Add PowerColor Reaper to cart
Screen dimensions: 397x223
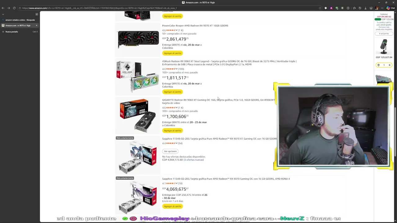(x=172, y=53)
